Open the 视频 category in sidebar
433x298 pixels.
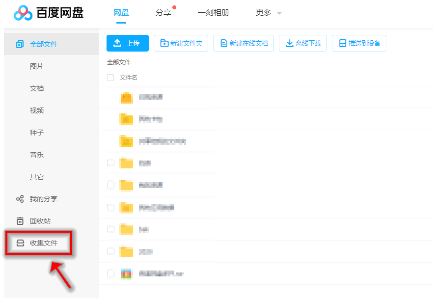[37, 110]
